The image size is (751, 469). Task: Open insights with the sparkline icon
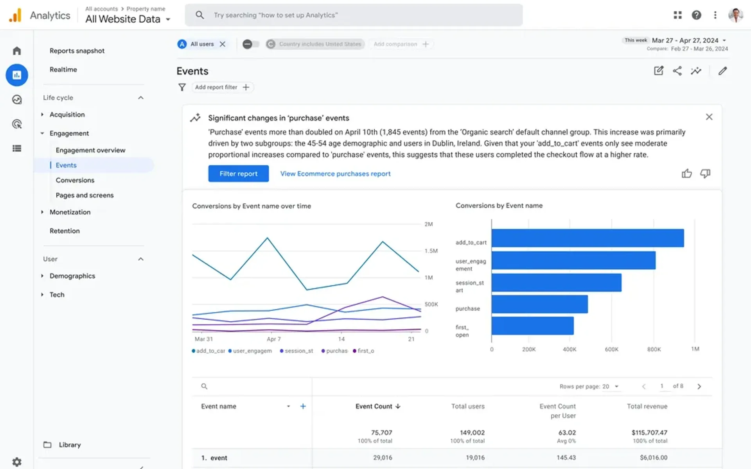click(x=696, y=71)
